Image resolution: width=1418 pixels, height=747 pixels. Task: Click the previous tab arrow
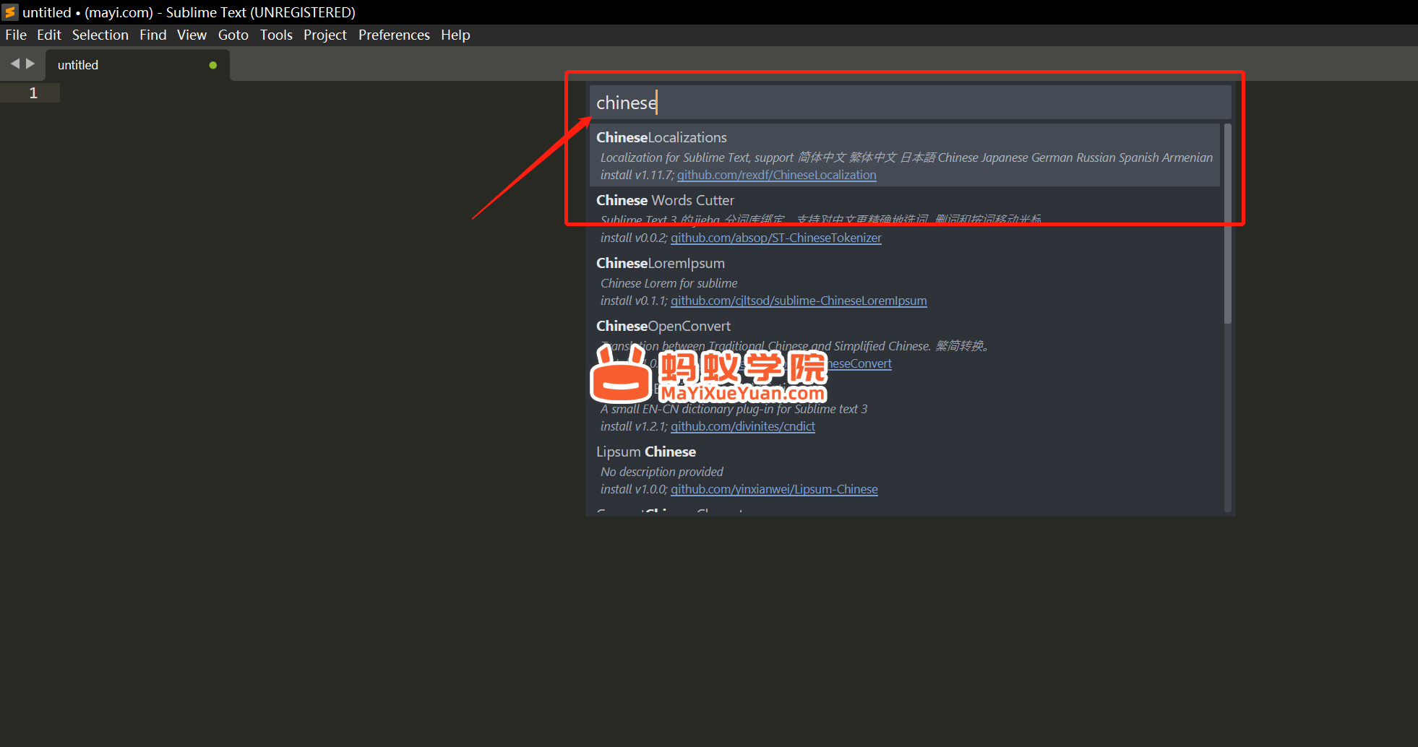(14, 64)
